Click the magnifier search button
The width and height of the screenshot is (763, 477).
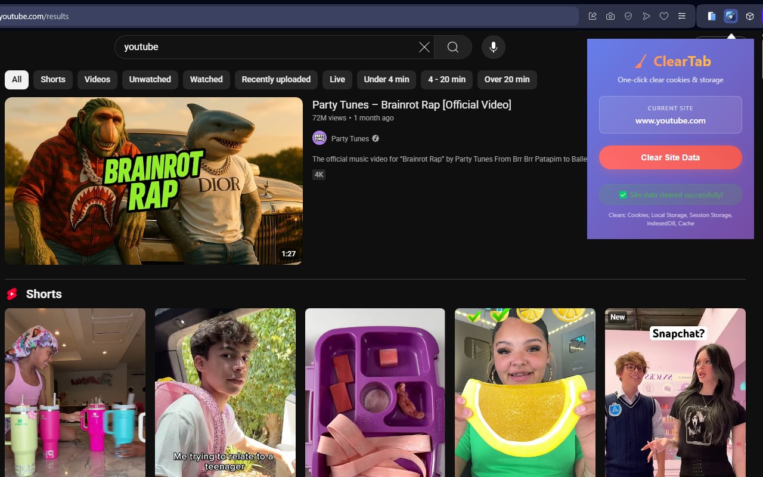click(x=453, y=47)
